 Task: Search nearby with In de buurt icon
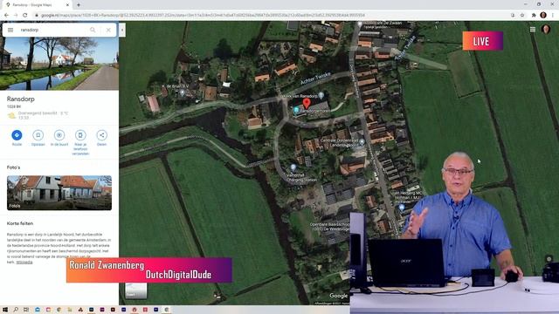pos(59,135)
